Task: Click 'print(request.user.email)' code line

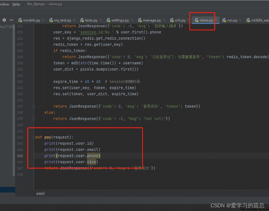Action: [x=72, y=149]
